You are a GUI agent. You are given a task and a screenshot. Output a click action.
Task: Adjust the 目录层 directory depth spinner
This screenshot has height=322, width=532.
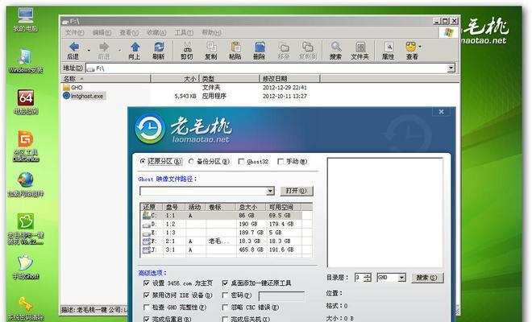[x=368, y=278]
